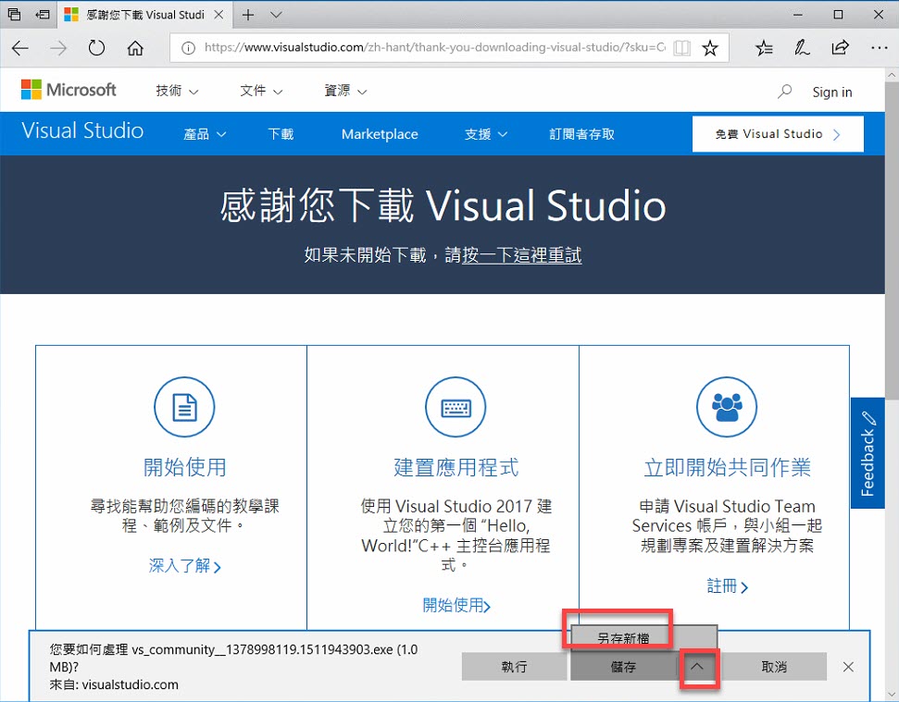Click the Microsoft logo
The image size is (899, 702).
[69, 90]
